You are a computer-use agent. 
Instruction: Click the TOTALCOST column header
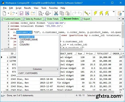click(x=104, y=54)
